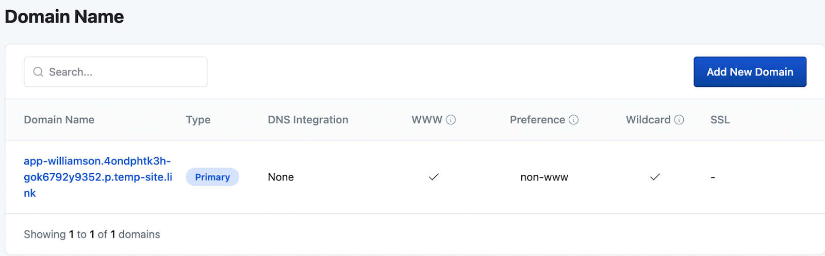
Task: Click the Add New Domain button
Action: point(750,72)
